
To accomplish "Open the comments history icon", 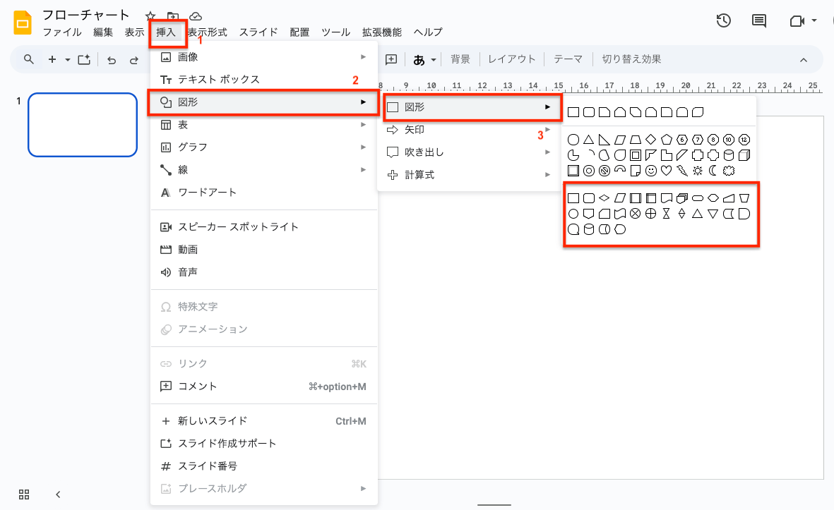I will click(x=759, y=20).
